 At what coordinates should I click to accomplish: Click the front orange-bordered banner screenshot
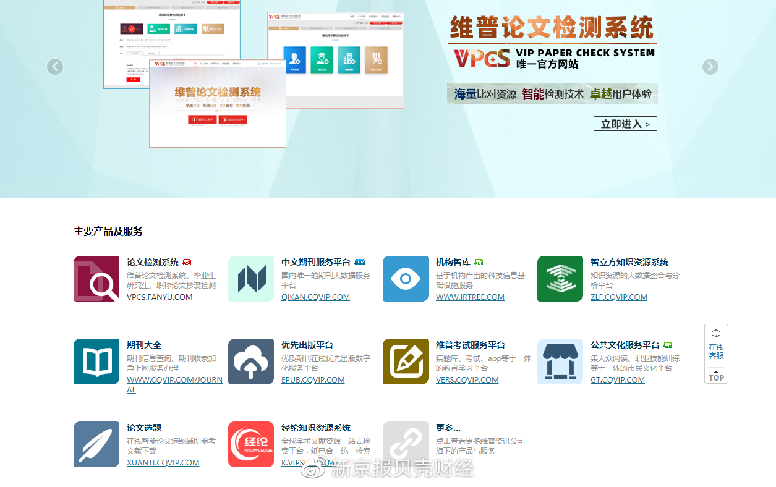(218, 103)
